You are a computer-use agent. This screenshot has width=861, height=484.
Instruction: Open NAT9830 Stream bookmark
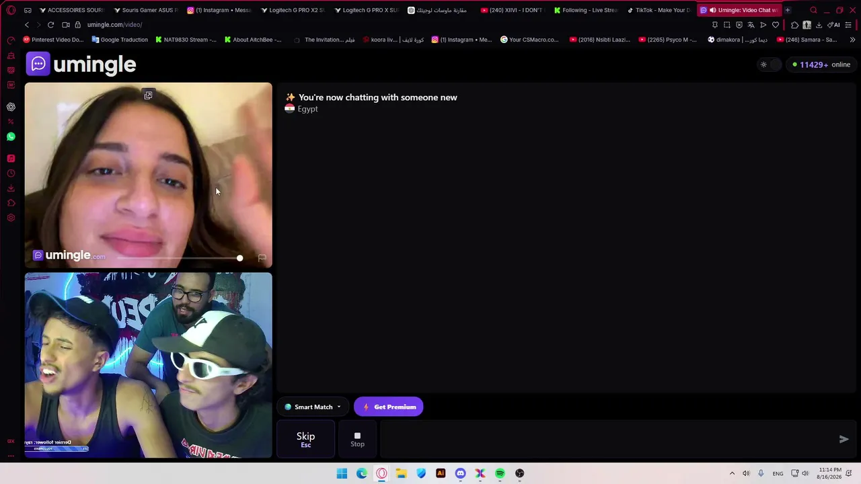[x=186, y=40]
